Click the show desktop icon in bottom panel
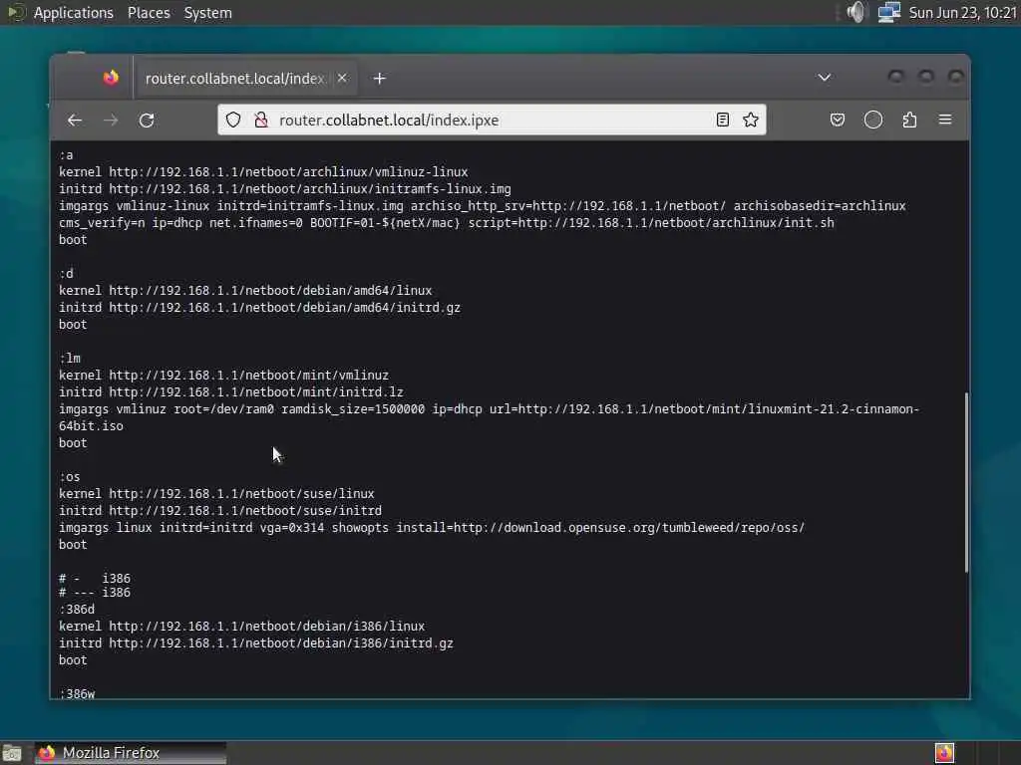This screenshot has width=1021, height=765. click(12, 753)
